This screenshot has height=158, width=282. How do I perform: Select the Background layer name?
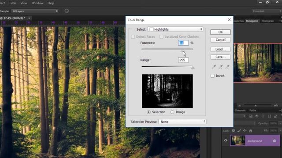click(255, 141)
